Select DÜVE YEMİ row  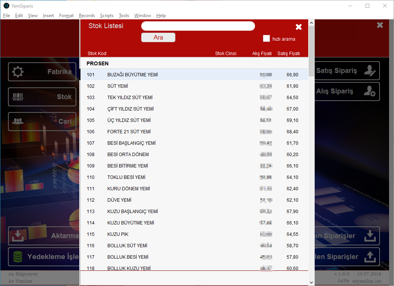click(x=194, y=200)
